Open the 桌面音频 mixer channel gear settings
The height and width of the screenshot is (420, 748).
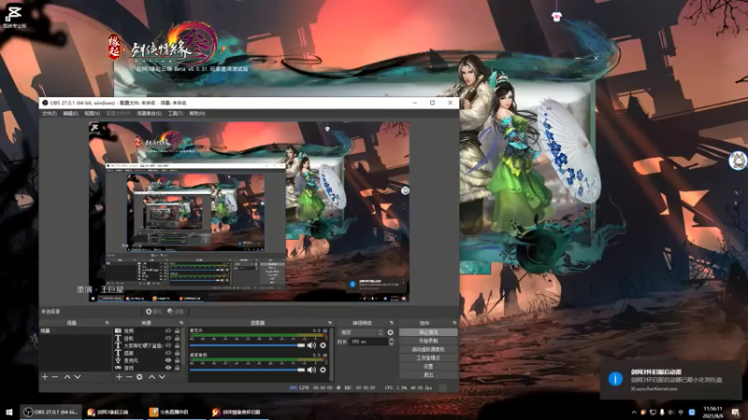[x=323, y=370]
